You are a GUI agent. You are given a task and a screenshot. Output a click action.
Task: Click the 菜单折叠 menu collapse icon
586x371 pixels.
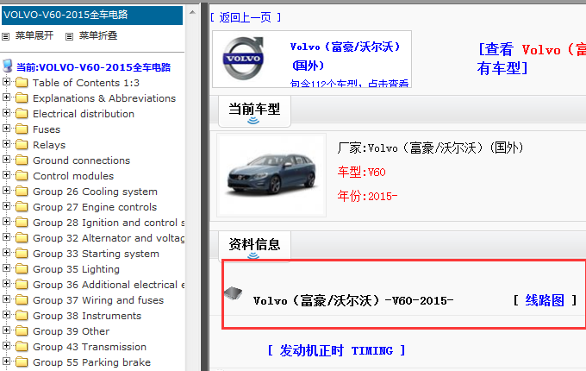[69, 36]
